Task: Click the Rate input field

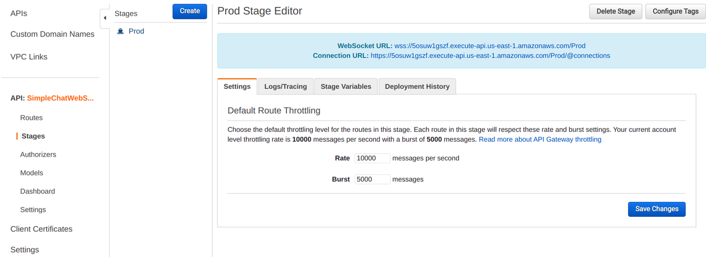Action: click(x=372, y=158)
